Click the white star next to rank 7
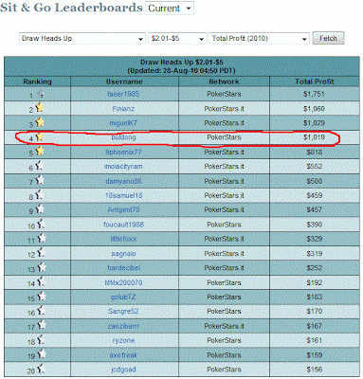The image size is (363, 379). click(x=40, y=180)
